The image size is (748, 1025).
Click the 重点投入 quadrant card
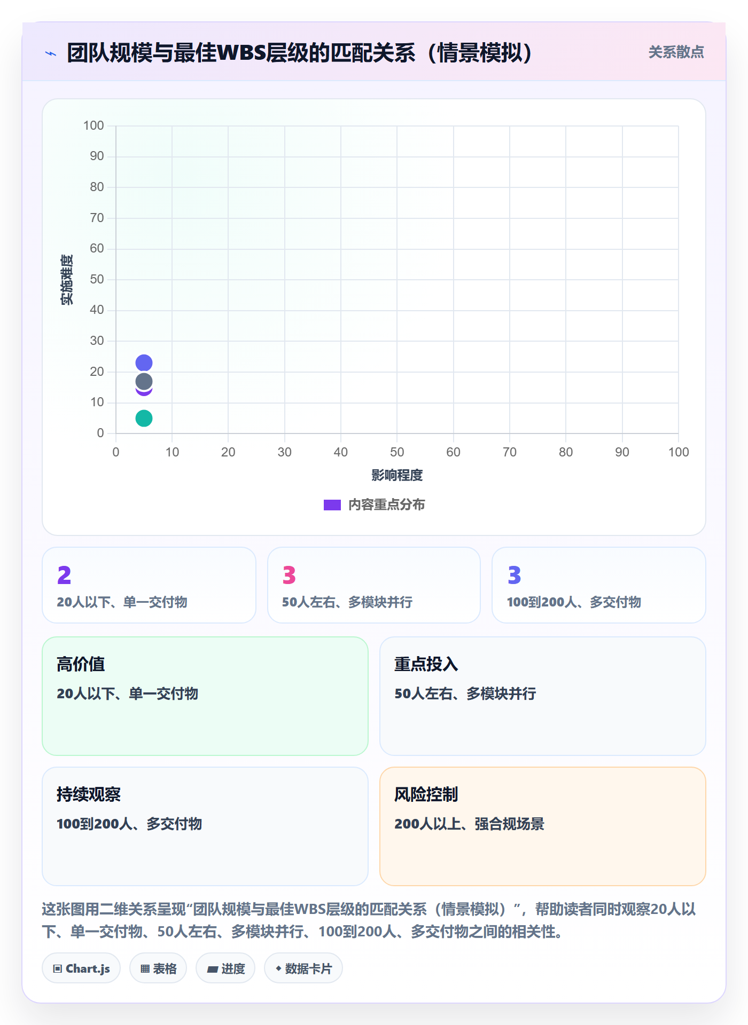[543, 696]
